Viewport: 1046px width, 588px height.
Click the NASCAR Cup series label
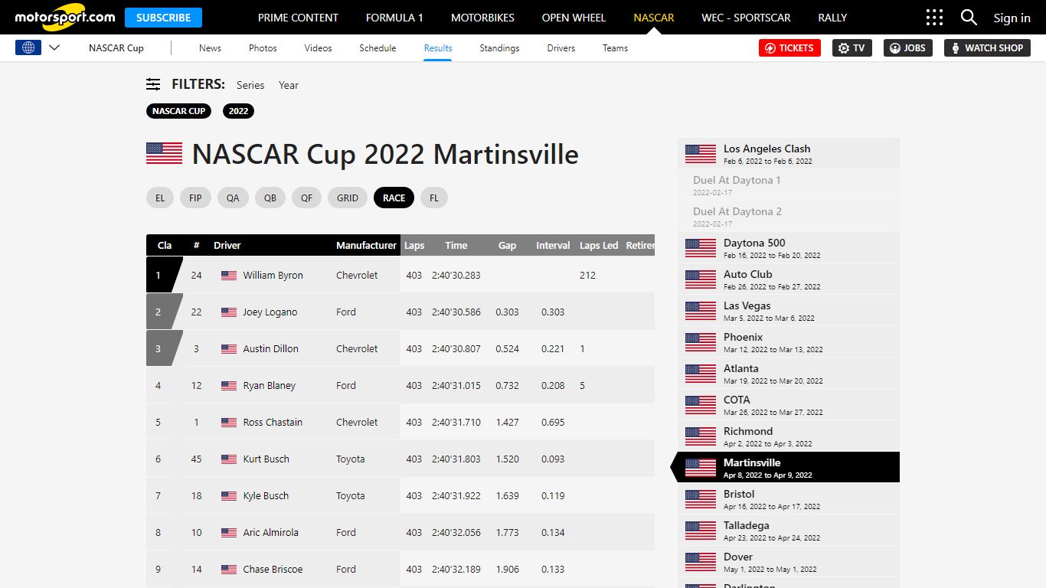click(x=116, y=47)
